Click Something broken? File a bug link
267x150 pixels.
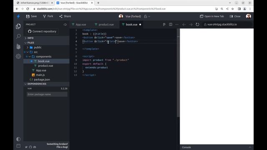pyautogui.click(x=57, y=145)
